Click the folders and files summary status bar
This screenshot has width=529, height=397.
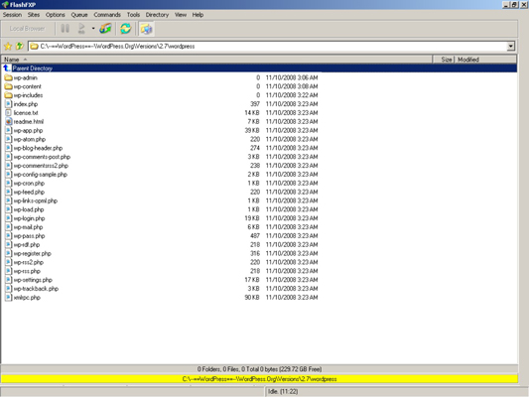(x=259, y=369)
